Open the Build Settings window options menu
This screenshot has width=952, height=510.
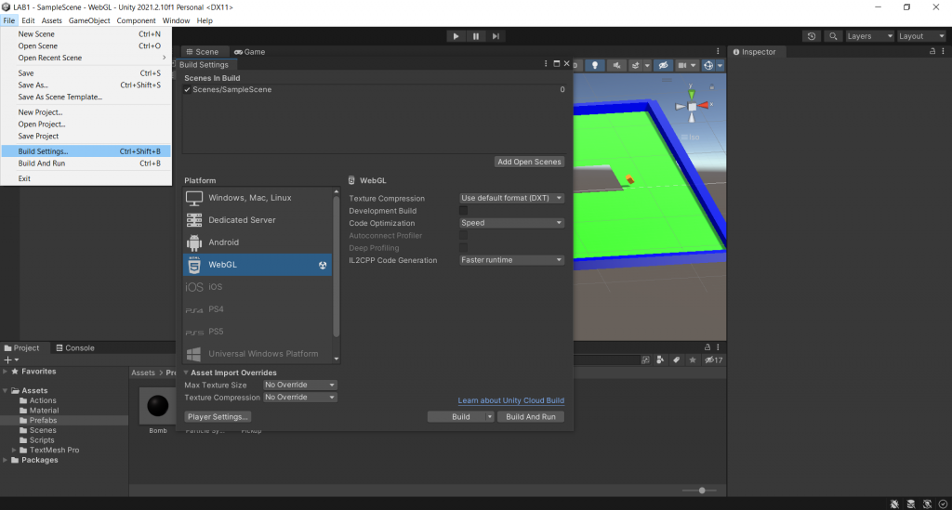tap(546, 64)
